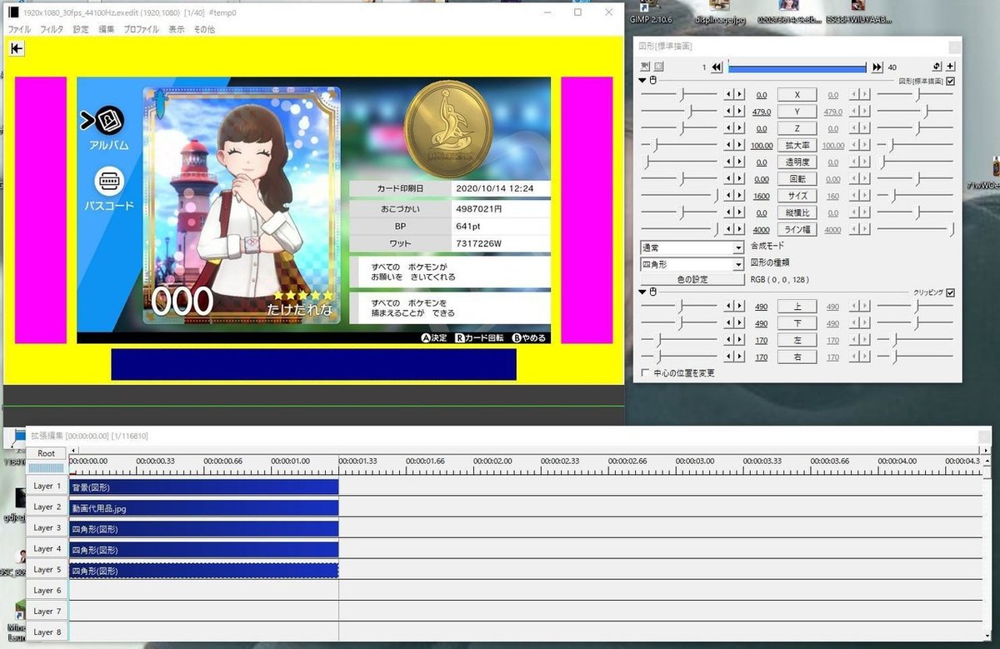Disable the クリッピング checkbox
Viewport: 1000px width, 649px height.
pos(950,292)
